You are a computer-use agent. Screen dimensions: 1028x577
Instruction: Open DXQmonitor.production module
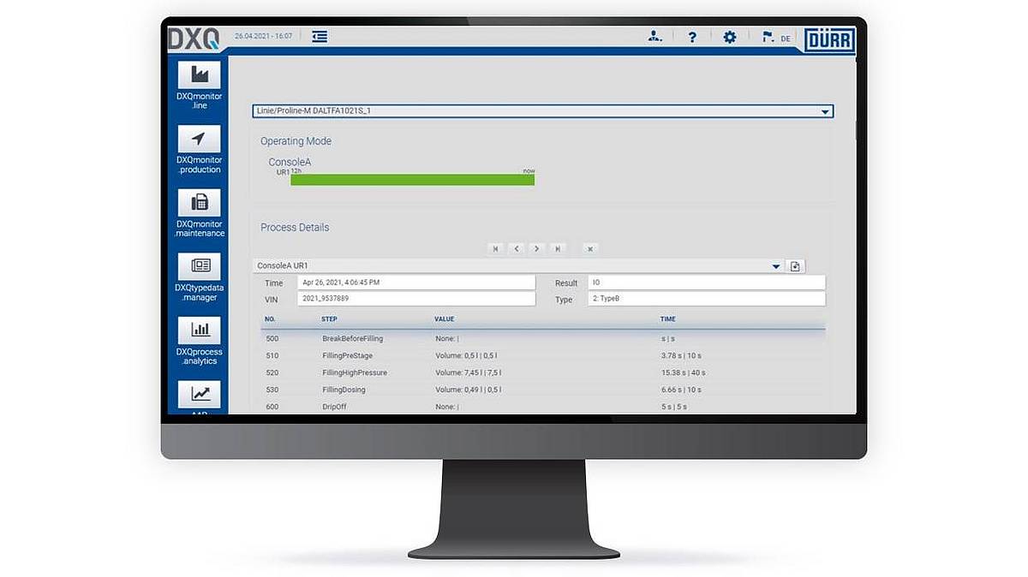click(x=199, y=150)
